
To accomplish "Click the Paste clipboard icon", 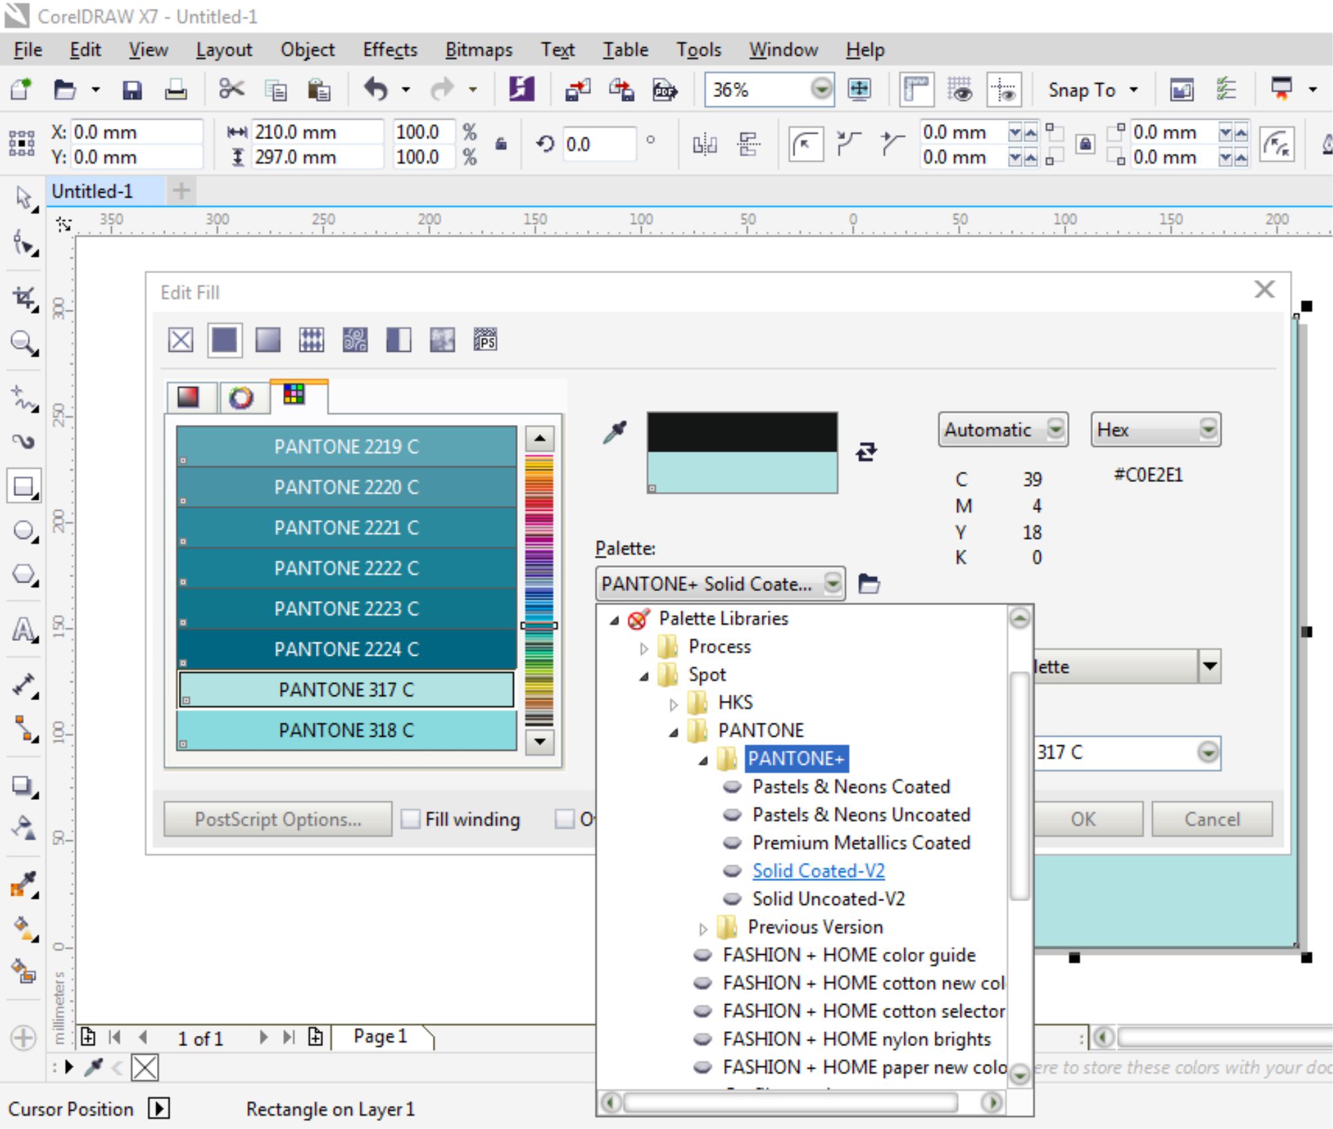I will tap(319, 89).
